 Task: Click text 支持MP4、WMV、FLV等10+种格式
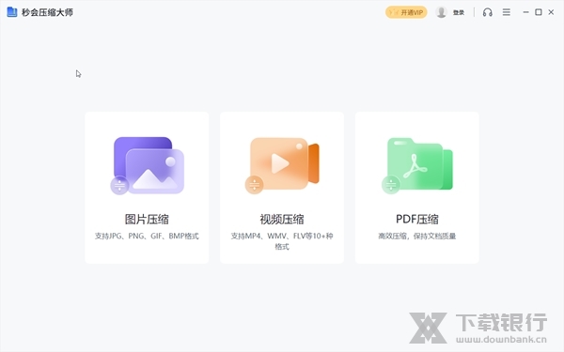point(282,241)
